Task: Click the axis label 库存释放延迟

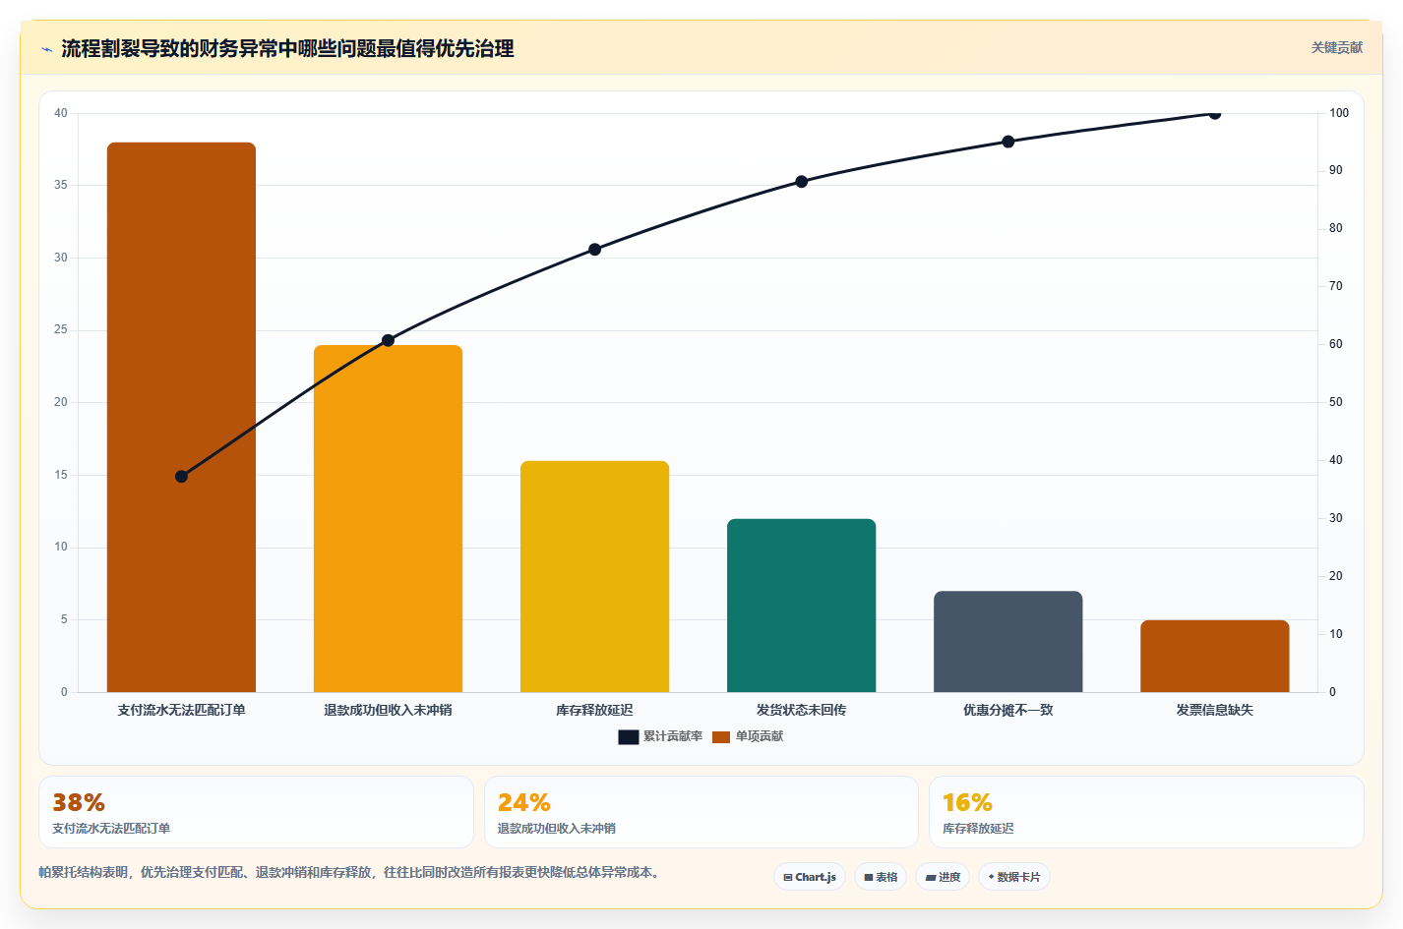Action: pos(594,710)
